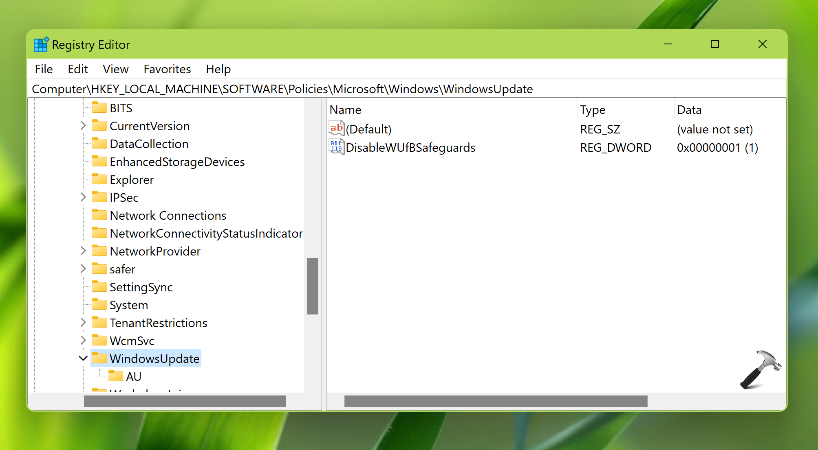
Task: Click the BITS folder icon
Action: pyautogui.click(x=99, y=108)
